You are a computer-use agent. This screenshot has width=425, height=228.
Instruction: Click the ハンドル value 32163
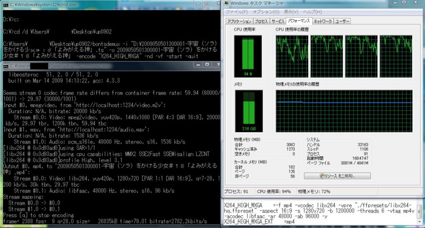tap(363, 145)
